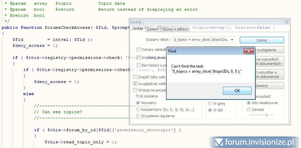This screenshot has width=301, height=148.
Task: Choose Wyrażenia regularne search mode
Action: tap(138, 116)
